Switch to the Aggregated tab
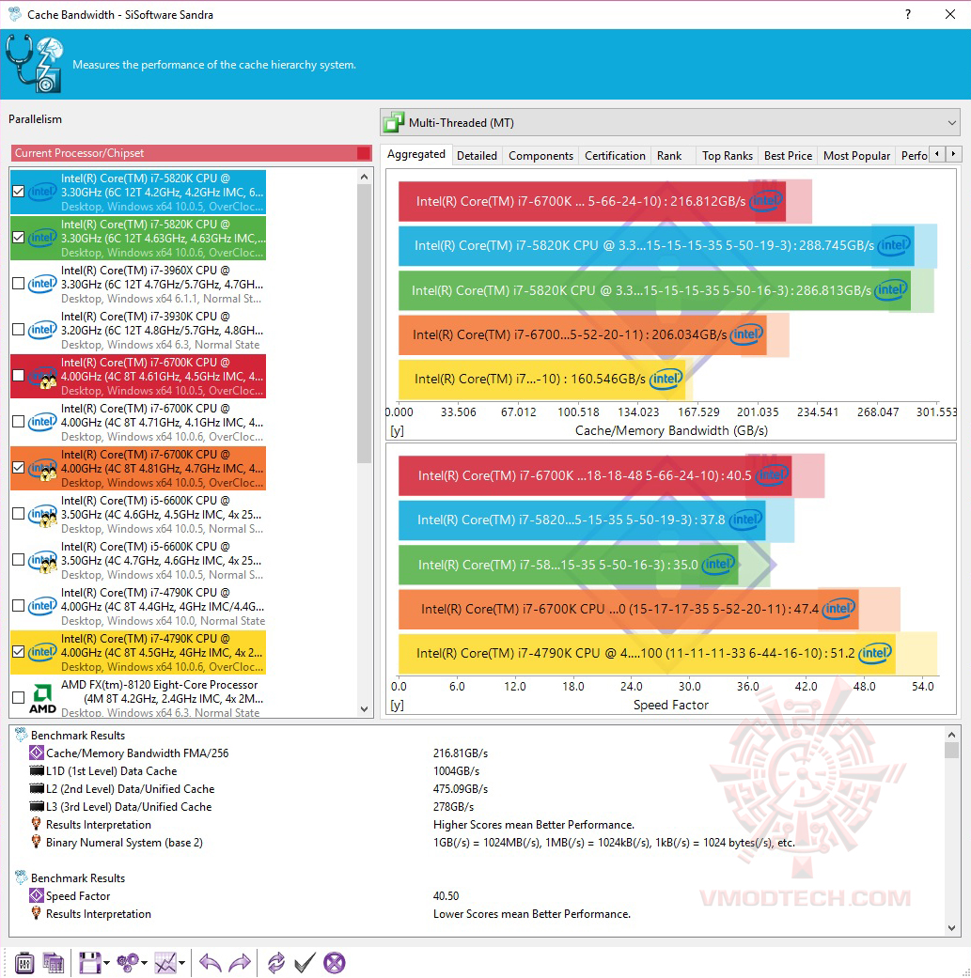 tap(416, 154)
